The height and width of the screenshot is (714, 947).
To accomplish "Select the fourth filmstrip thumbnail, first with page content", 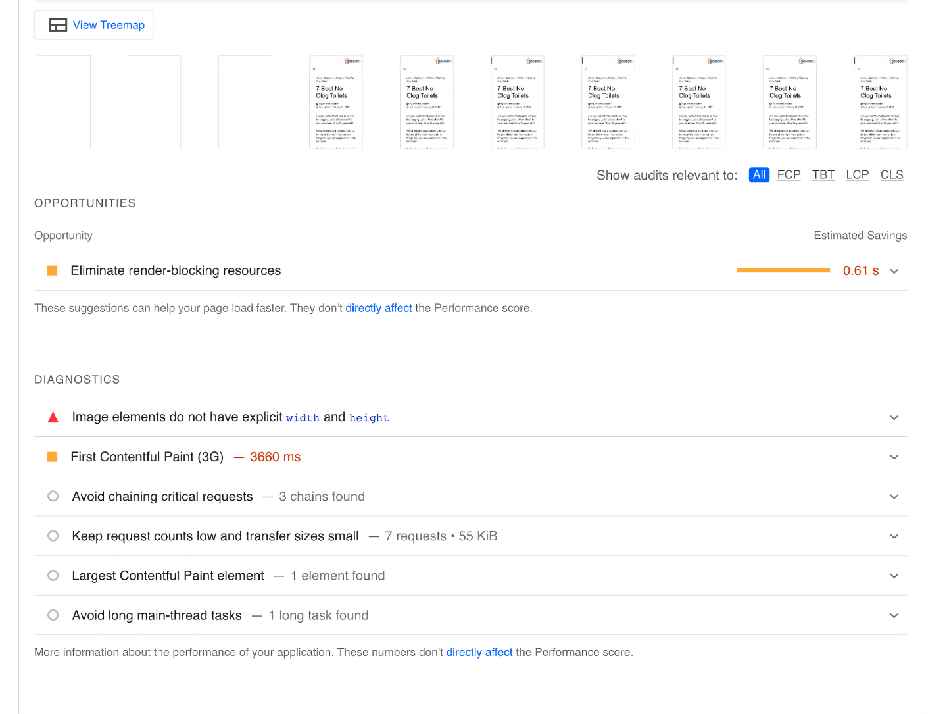I will coord(336,103).
